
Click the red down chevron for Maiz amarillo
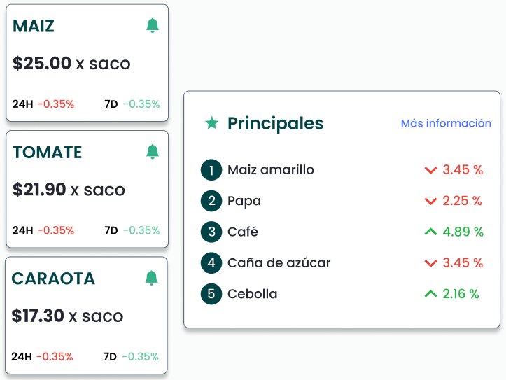click(x=430, y=170)
